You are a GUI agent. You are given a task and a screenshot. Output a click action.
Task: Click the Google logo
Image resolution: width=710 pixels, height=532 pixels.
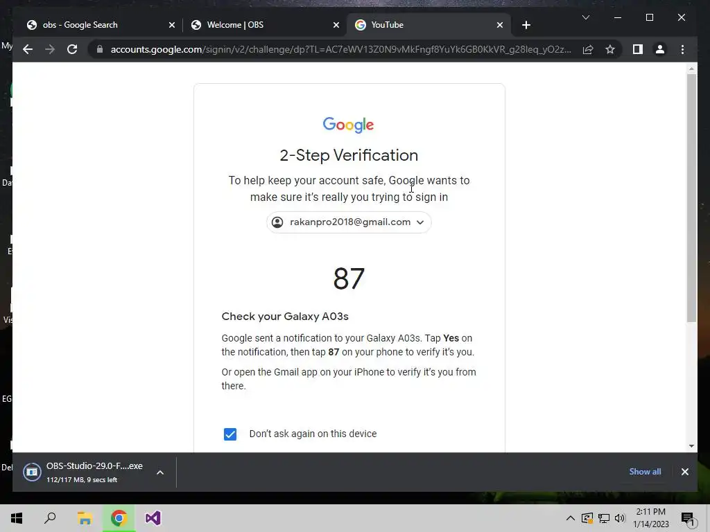[x=348, y=125]
